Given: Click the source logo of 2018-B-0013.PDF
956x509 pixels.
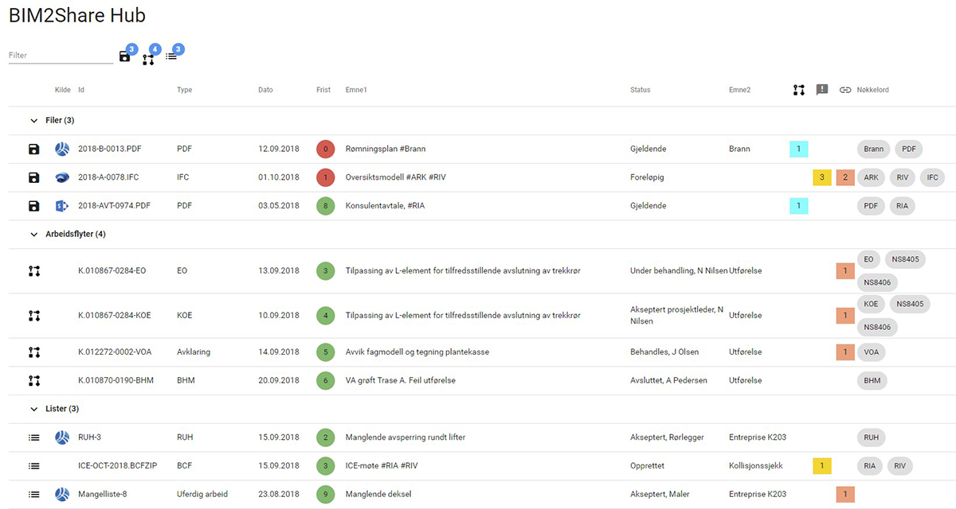Looking at the screenshot, I should [62, 149].
